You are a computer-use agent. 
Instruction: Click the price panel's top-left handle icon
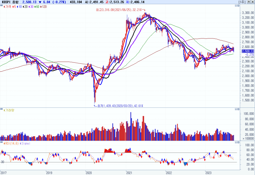point(2,5)
